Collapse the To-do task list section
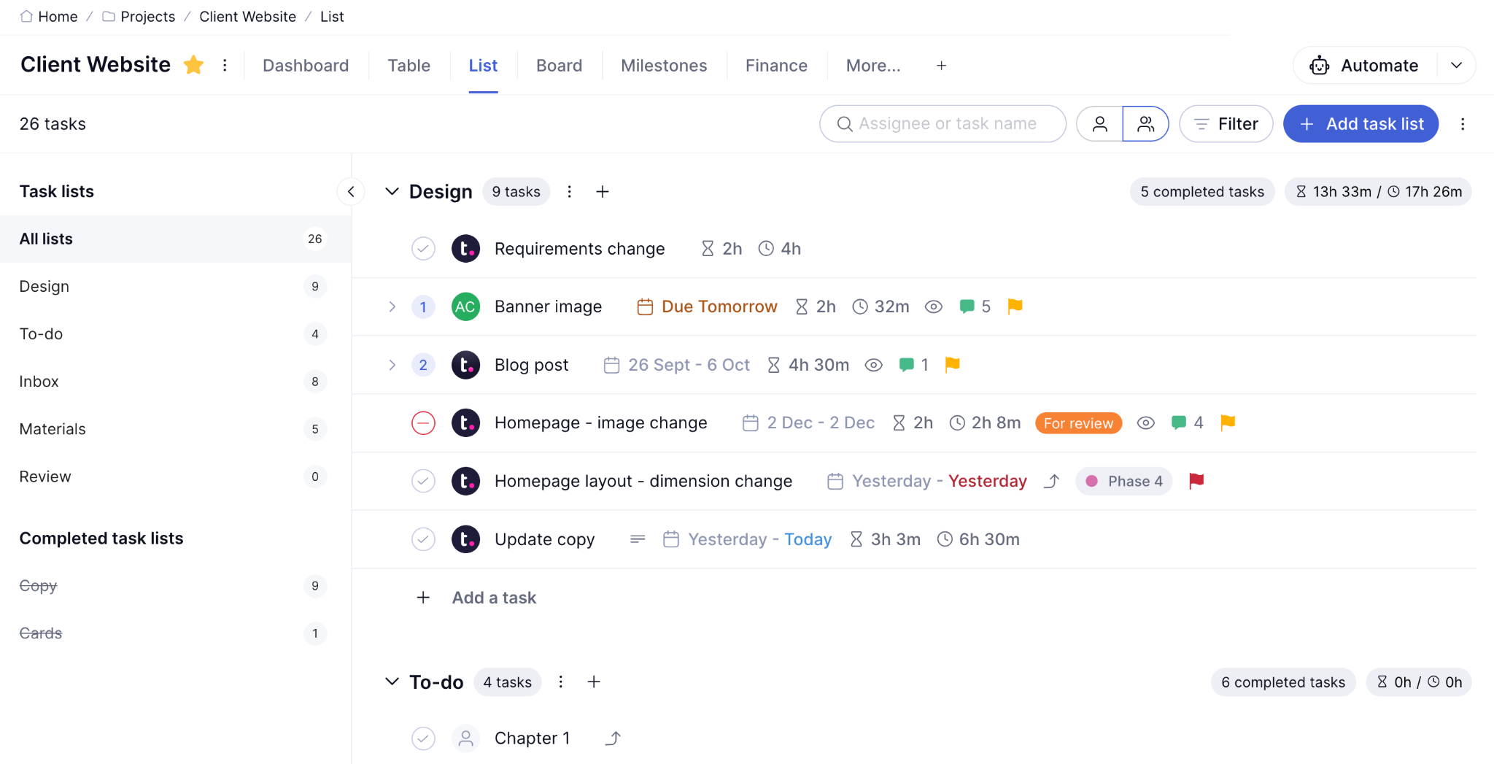 (392, 682)
